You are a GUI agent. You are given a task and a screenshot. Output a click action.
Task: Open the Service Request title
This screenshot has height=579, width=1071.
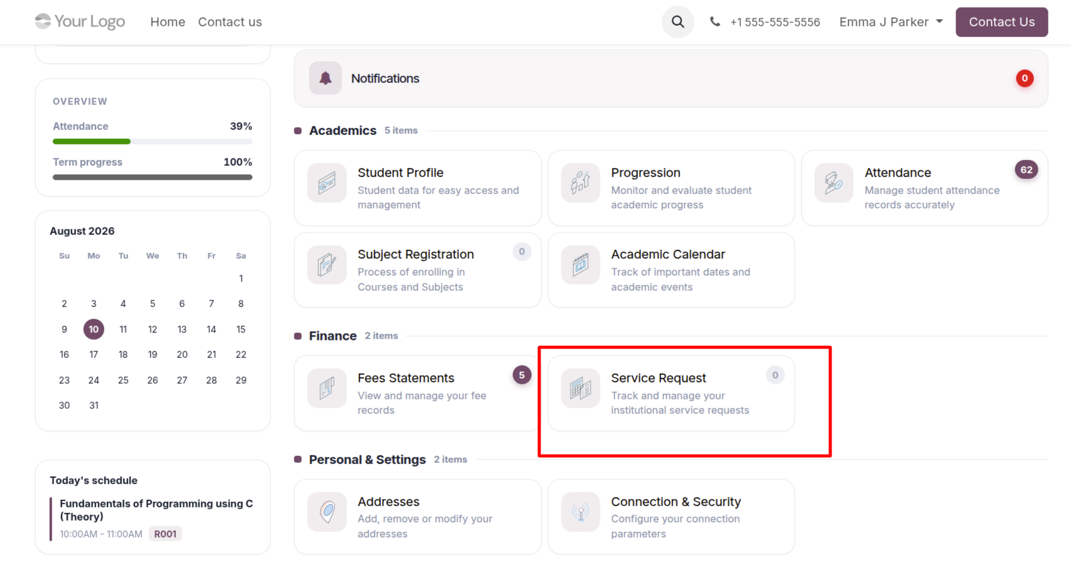[x=659, y=378]
